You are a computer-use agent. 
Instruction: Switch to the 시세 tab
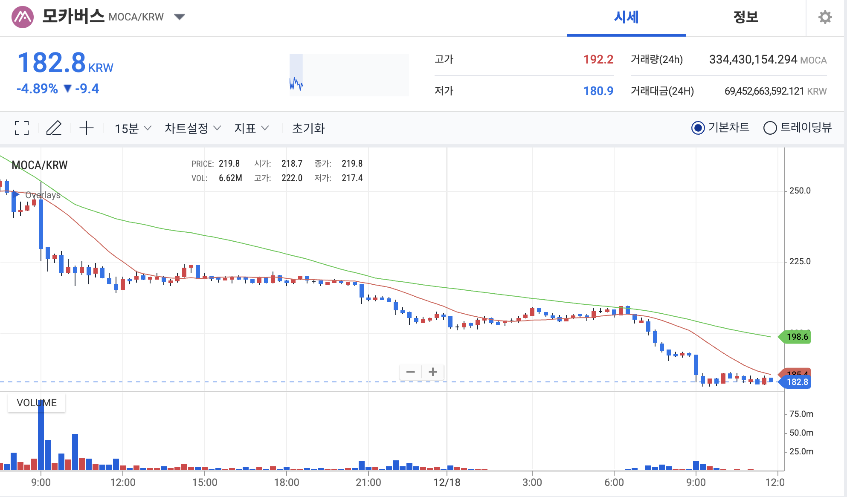(x=626, y=17)
